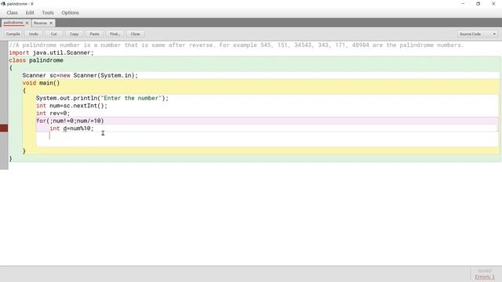Open the Edit menu
The width and height of the screenshot is (502, 282).
[x=30, y=13]
